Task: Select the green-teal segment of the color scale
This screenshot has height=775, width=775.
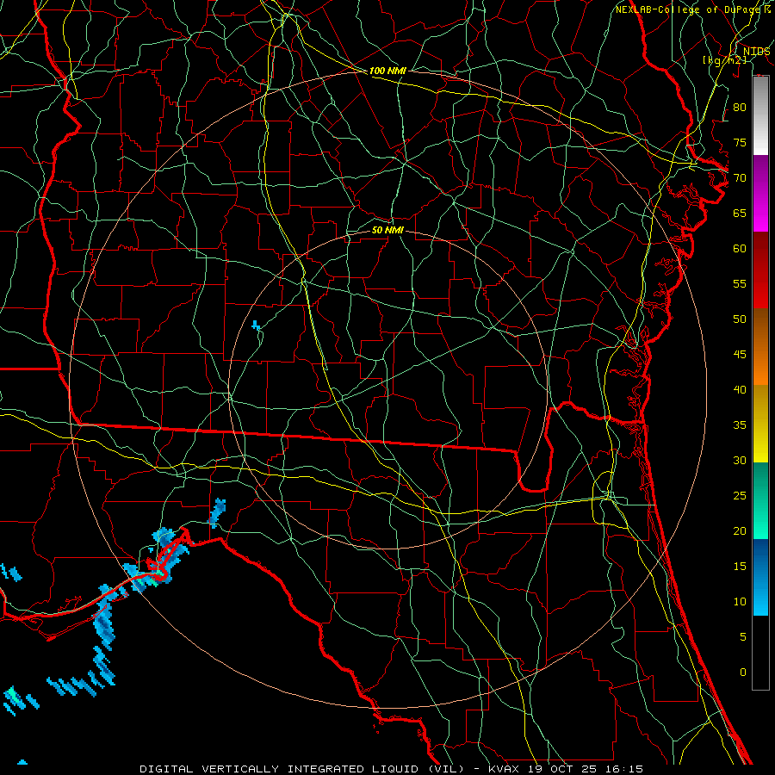Action: (x=760, y=500)
